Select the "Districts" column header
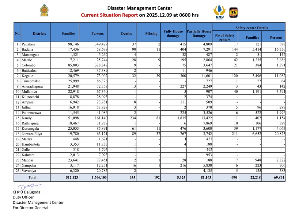Image resolution: width=299 pixels, height=212 pixels. click(39, 33)
